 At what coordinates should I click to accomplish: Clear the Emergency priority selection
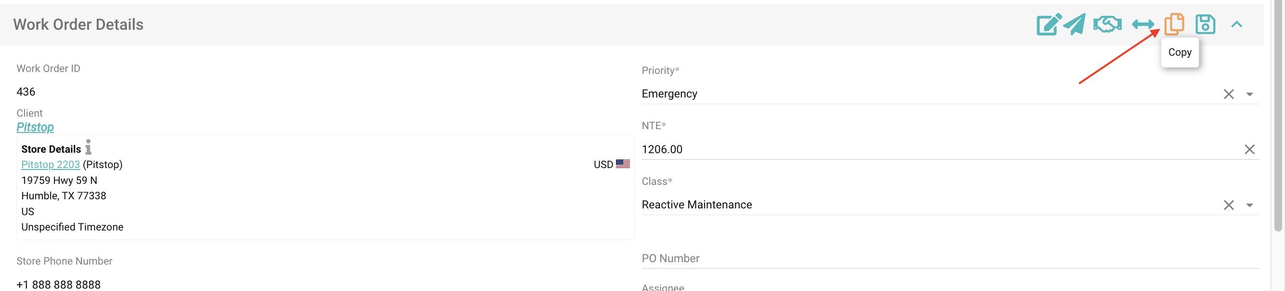click(1228, 94)
